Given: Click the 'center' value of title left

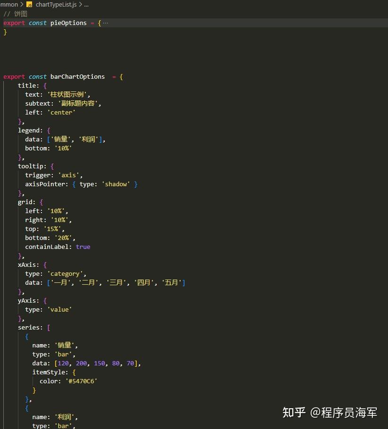Looking at the screenshot, I should 61,113.
